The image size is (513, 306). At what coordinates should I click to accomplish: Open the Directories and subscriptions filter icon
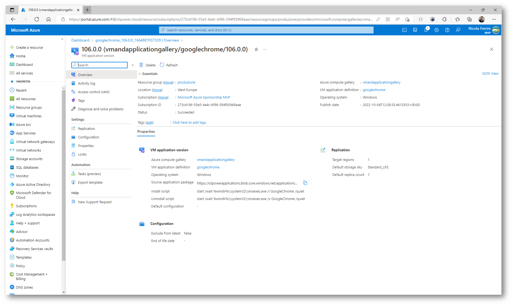coord(415,30)
